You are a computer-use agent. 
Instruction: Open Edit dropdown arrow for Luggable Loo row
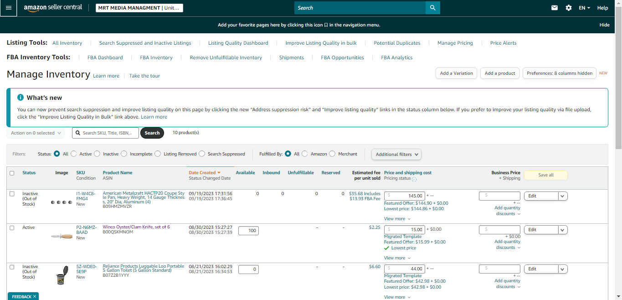coord(563,269)
